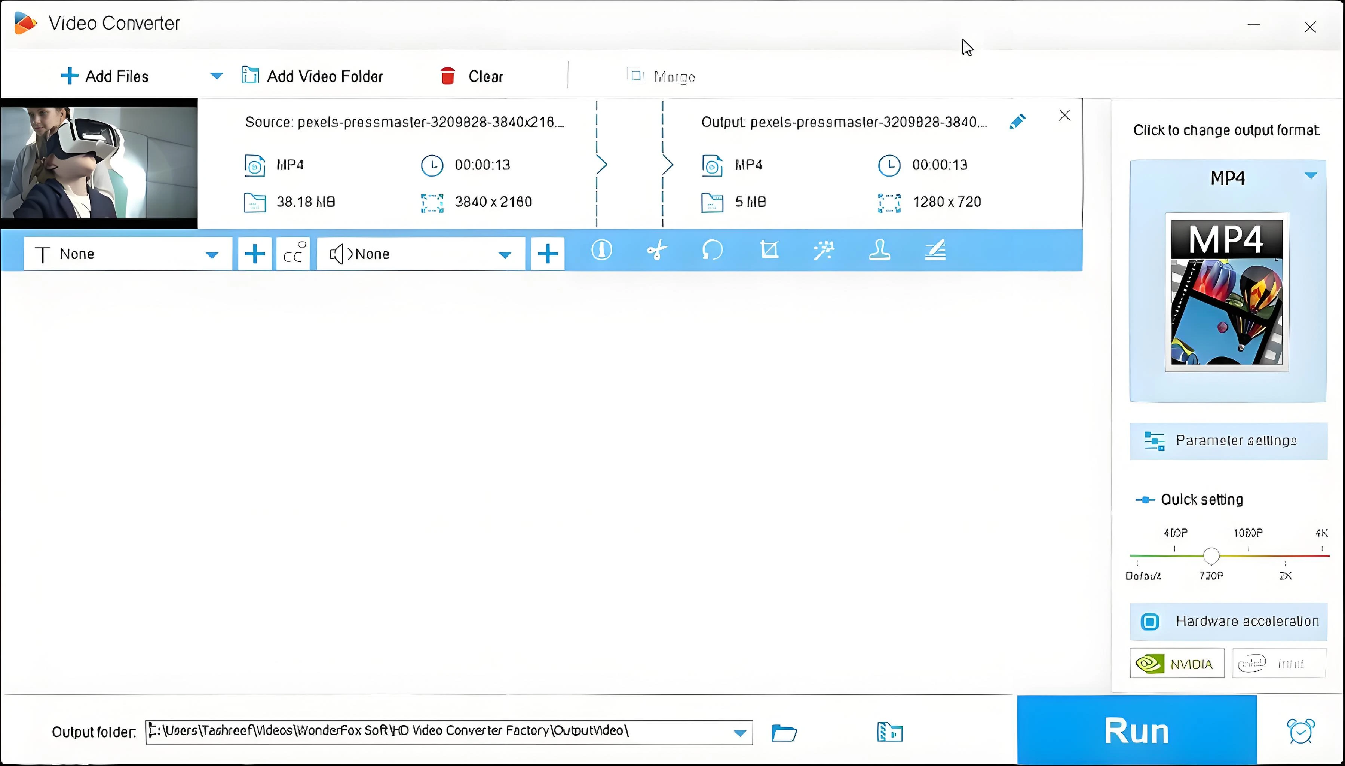1345x766 pixels.
Task: Click source size 38.18 MB
Action: (x=306, y=202)
